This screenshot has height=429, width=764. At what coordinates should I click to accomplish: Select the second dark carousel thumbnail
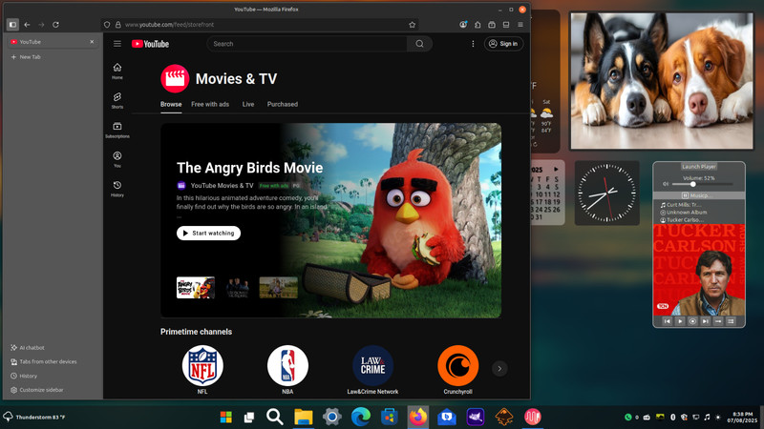pyautogui.click(x=237, y=288)
